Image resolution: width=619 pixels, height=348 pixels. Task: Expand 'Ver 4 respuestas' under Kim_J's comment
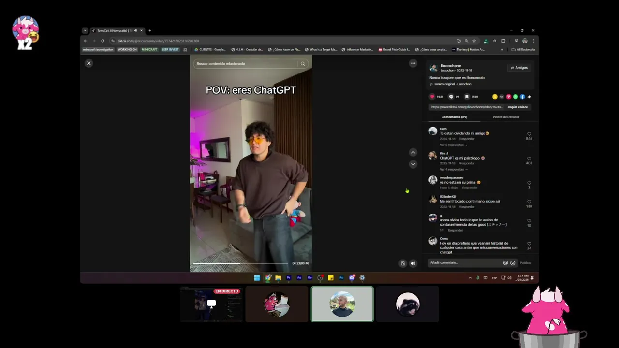[453, 170]
